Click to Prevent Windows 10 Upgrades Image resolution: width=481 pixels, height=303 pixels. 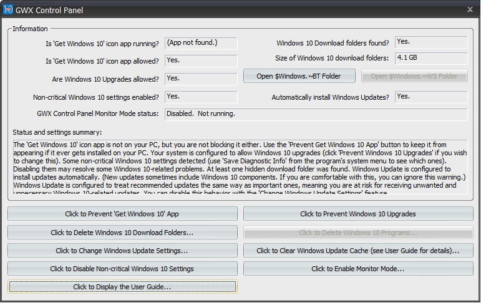point(358,214)
